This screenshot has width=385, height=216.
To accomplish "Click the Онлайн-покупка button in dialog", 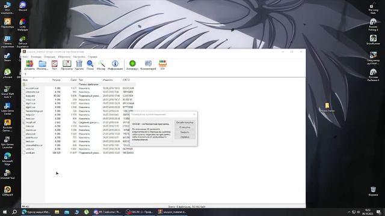I will pos(185,122).
